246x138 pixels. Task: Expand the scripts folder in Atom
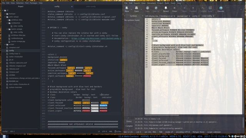tap(5, 44)
